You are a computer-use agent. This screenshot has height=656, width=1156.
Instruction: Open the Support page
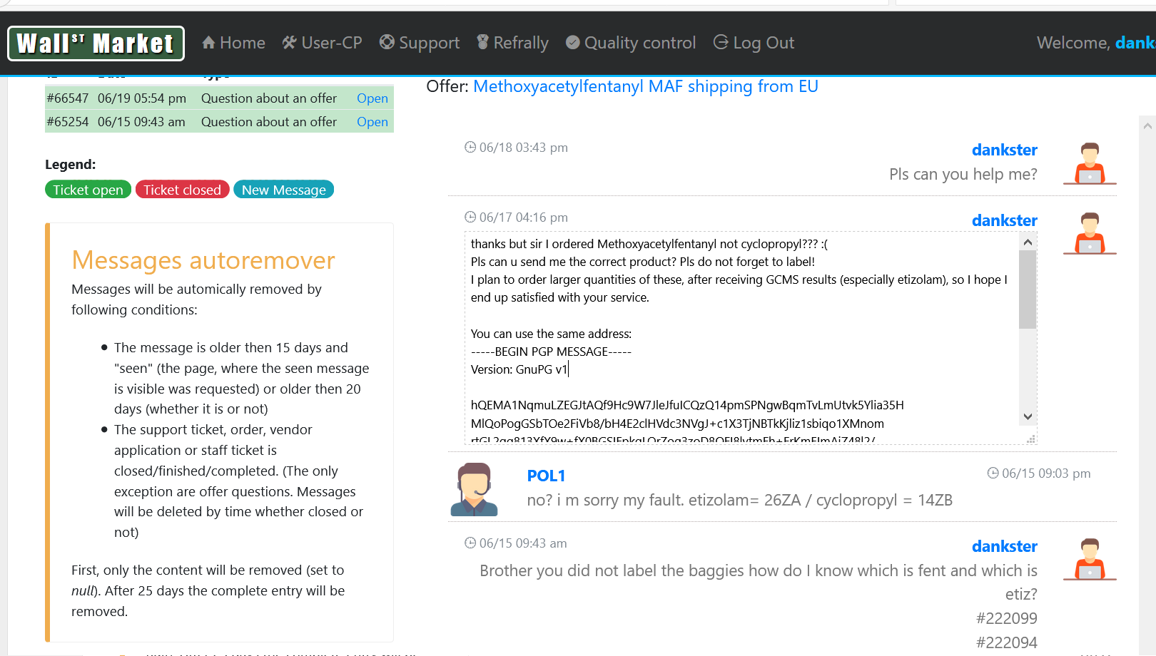point(419,43)
